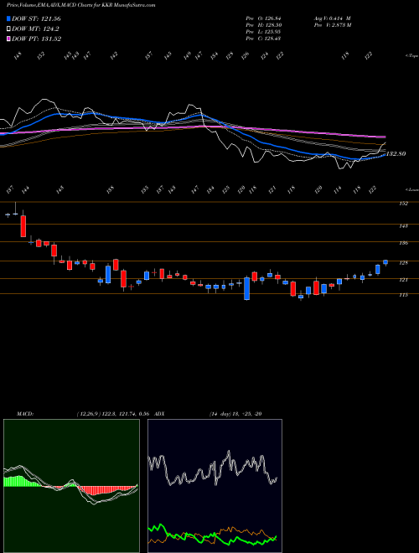Click the 'MACD:' panel heading
Viewport: 419px width, 553px height.
[25, 414]
